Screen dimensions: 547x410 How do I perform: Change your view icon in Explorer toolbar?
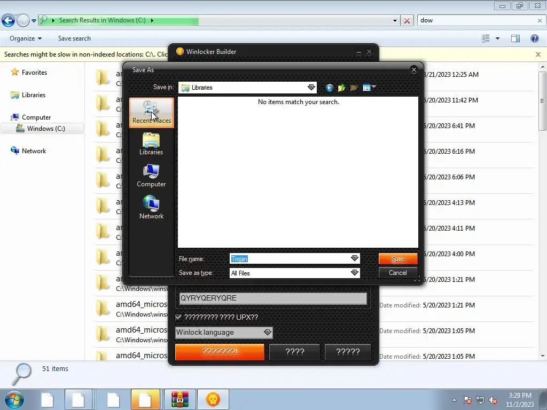coord(486,38)
